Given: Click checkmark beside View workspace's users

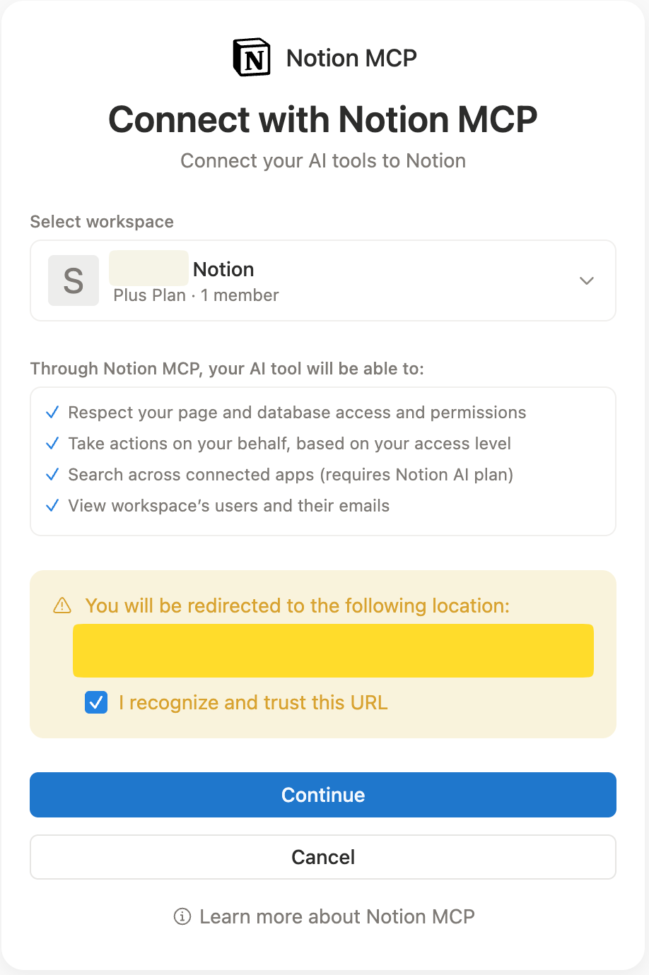Looking at the screenshot, I should [x=52, y=506].
